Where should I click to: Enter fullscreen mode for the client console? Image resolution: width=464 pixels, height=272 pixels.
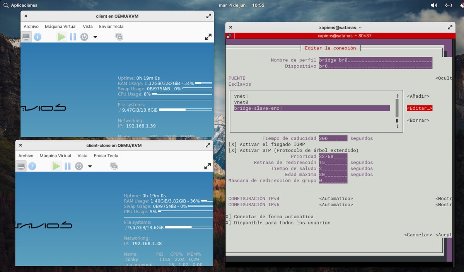click(208, 37)
